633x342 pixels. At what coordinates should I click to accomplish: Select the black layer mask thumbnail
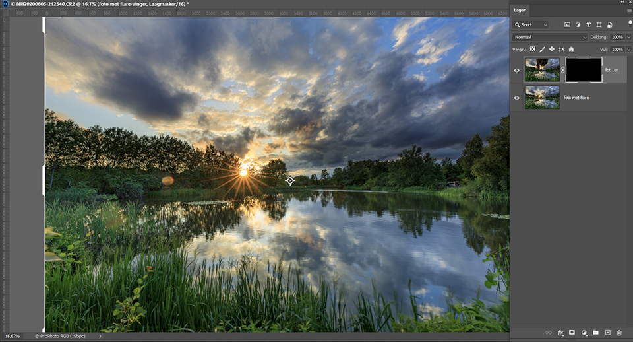584,69
